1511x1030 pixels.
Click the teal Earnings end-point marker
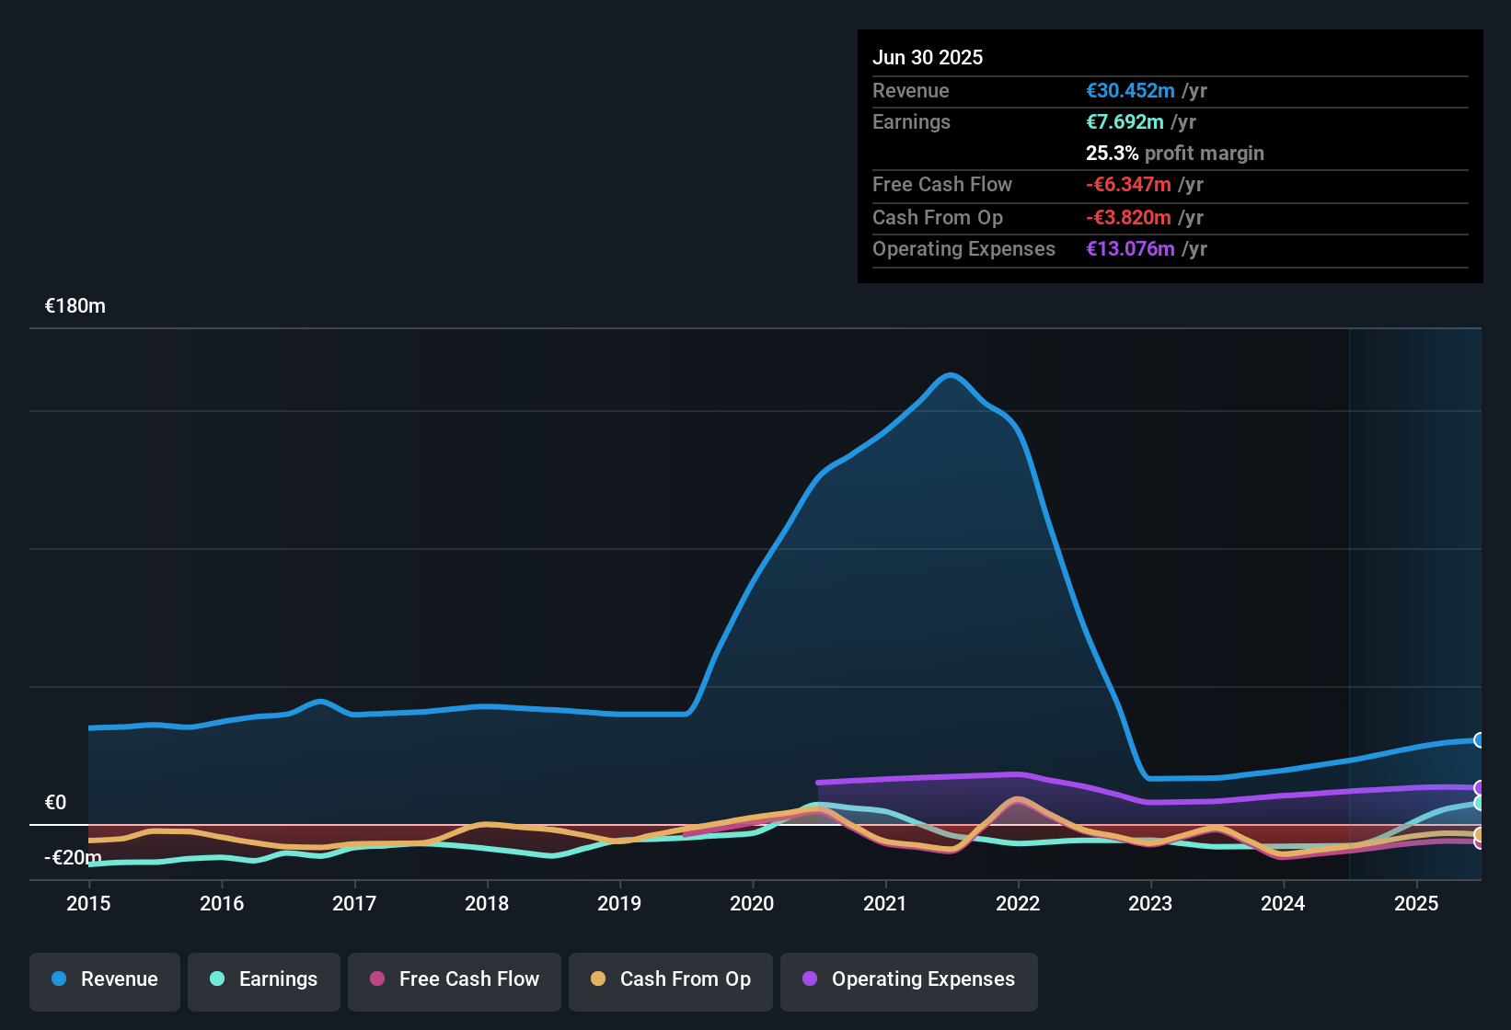[1479, 803]
